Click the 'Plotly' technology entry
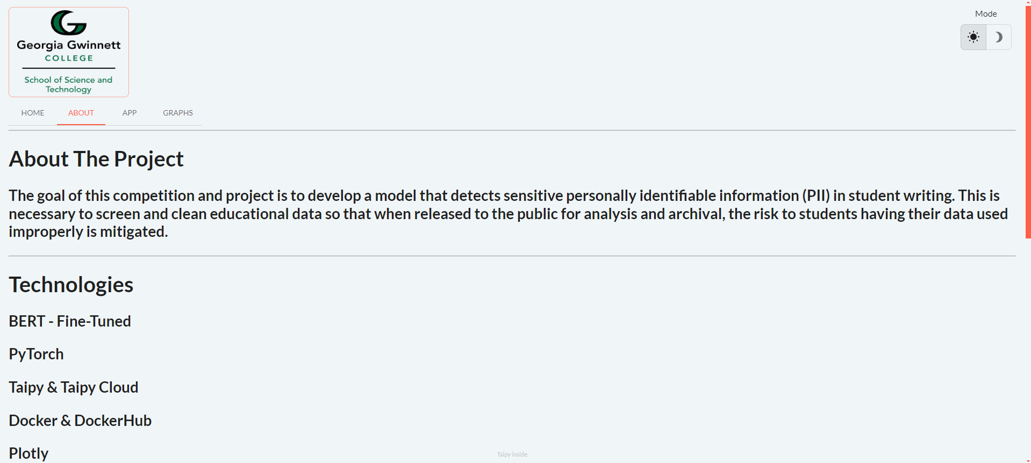This screenshot has height=463, width=1031. pyautogui.click(x=28, y=453)
